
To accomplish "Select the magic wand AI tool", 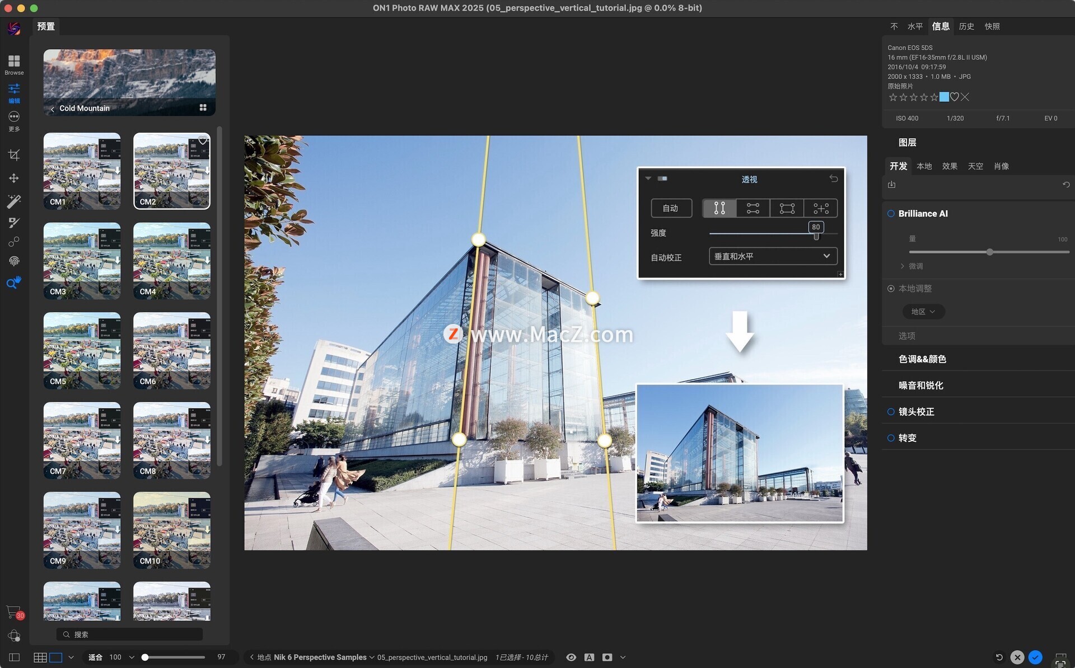I will click(14, 201).
